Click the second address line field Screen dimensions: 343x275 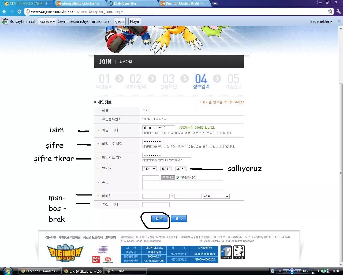[183, 187]
